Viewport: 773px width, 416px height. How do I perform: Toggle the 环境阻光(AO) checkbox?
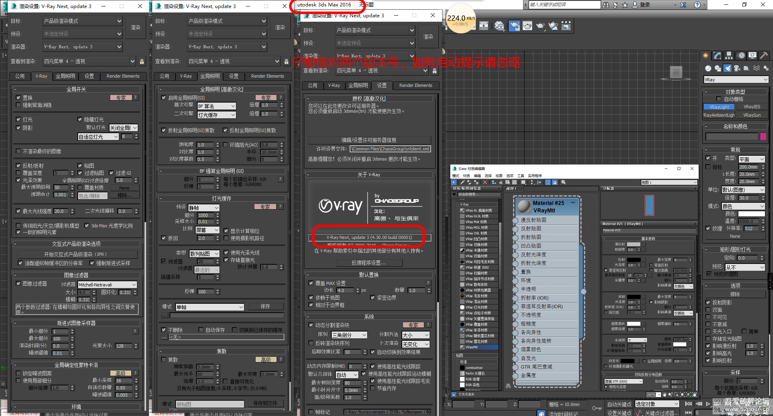[225, 144]
